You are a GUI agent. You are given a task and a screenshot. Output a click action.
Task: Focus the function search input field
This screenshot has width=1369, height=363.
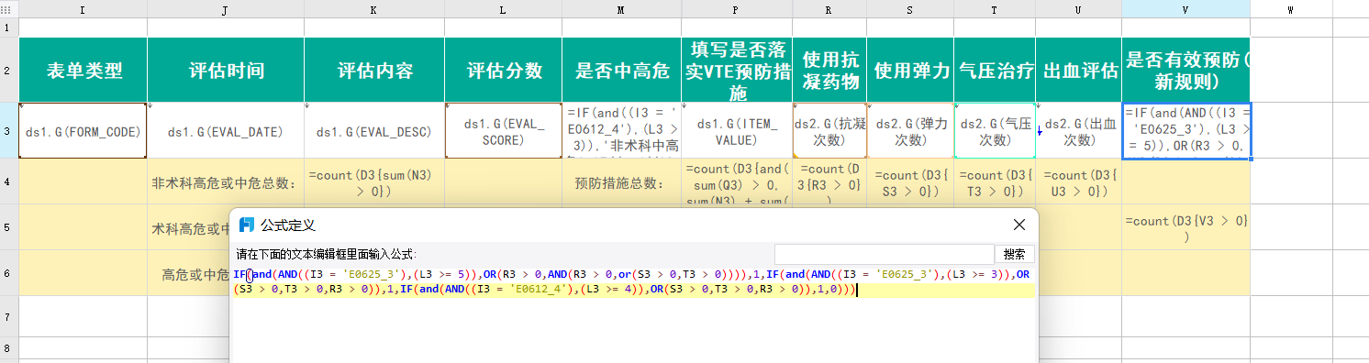click(885, 254)
